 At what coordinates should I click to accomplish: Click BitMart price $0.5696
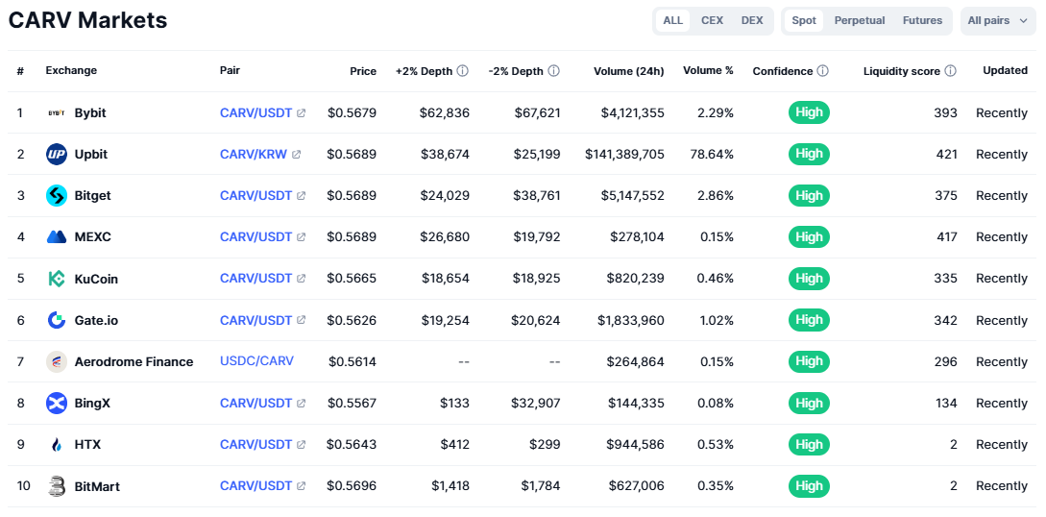(x=353, y=485)
